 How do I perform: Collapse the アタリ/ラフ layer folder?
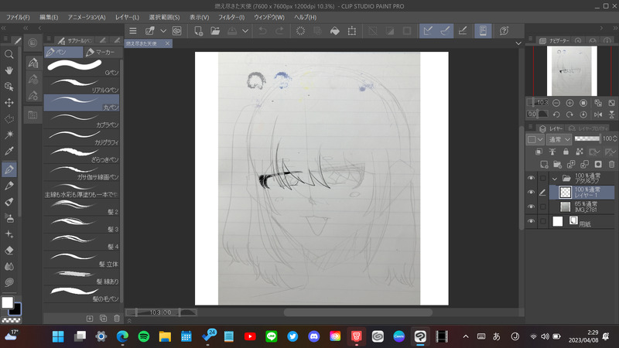coord(555,179)
